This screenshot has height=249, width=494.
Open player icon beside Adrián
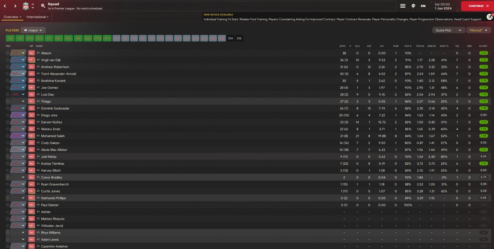(38, 212)
